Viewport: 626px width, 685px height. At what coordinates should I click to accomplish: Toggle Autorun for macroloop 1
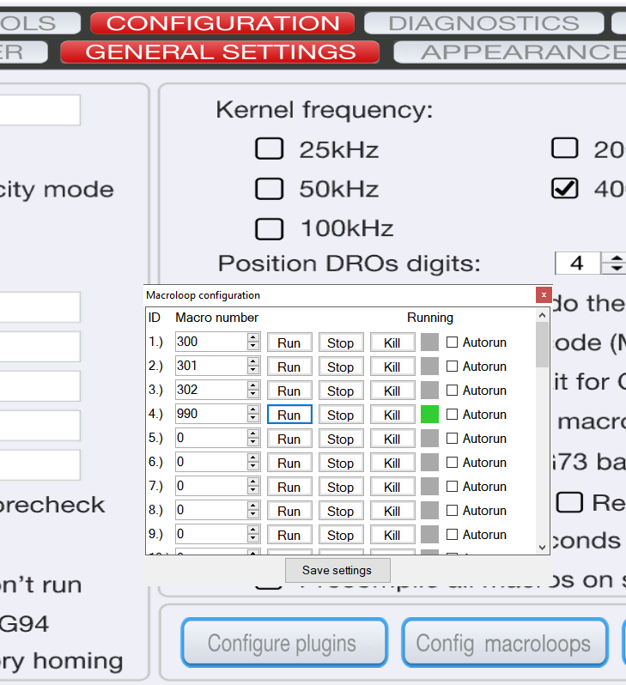[x=453, y=342]
